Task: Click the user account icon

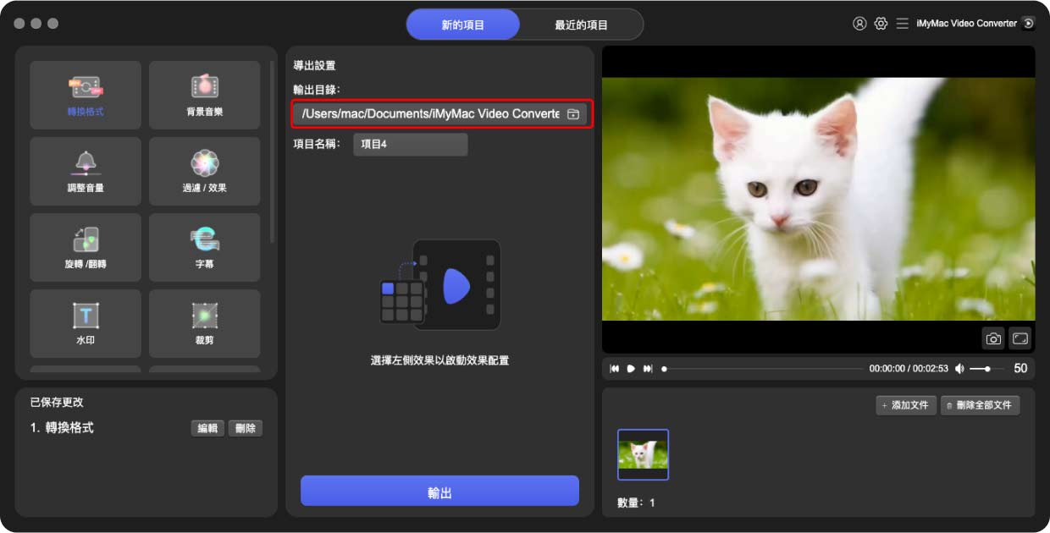Action: [x=859, y=24]
